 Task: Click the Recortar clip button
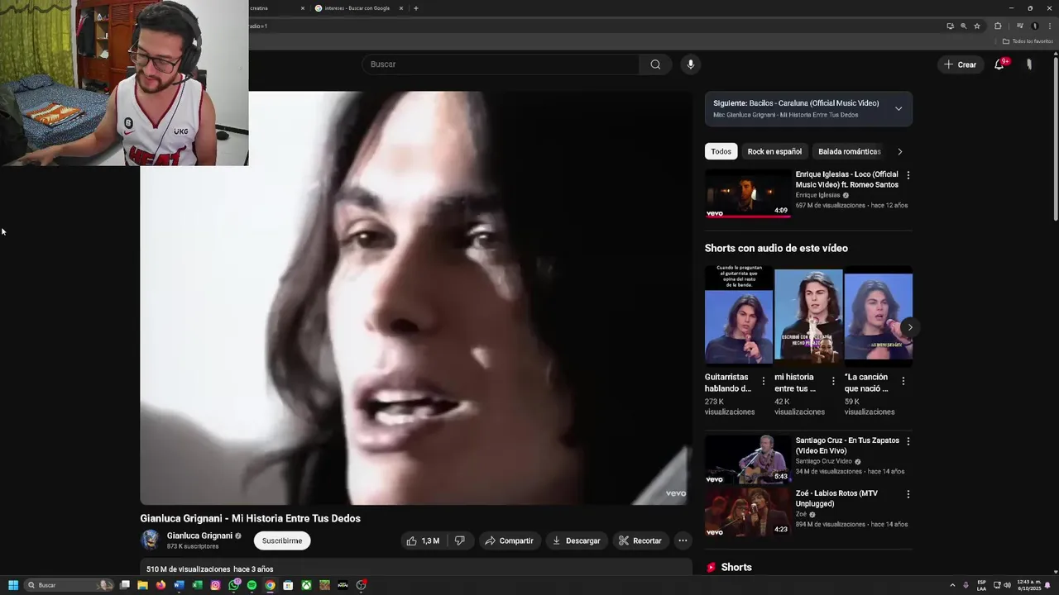pyautogui.click(x=640, y=540)
